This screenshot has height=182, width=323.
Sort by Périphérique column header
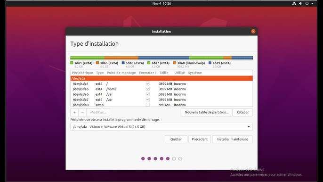point(82,73)
